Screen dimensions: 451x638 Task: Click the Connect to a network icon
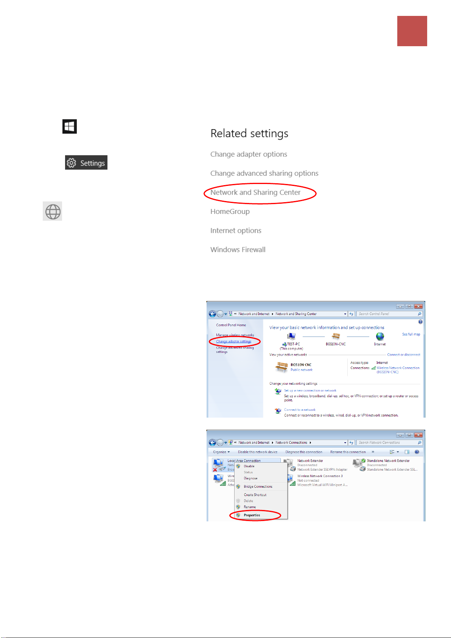278,411
